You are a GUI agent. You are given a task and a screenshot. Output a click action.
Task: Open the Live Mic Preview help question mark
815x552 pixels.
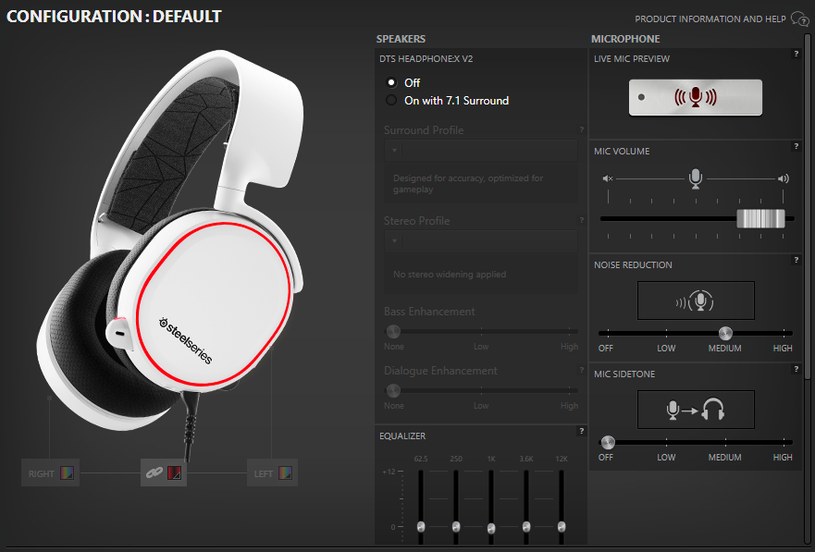[796, 54]
